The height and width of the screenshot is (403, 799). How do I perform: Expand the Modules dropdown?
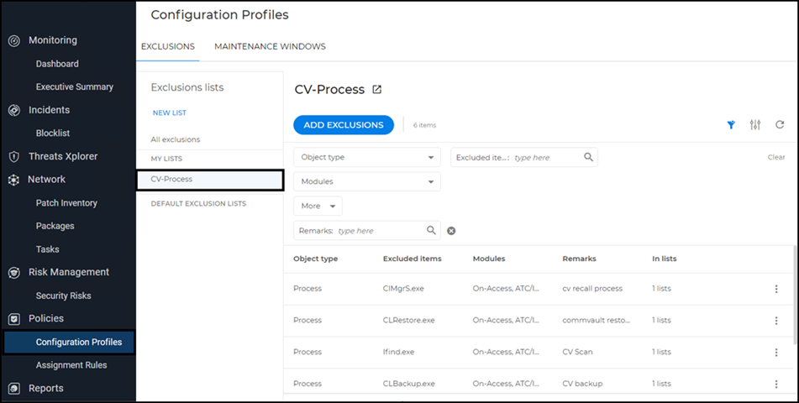[x=366, y=181]
